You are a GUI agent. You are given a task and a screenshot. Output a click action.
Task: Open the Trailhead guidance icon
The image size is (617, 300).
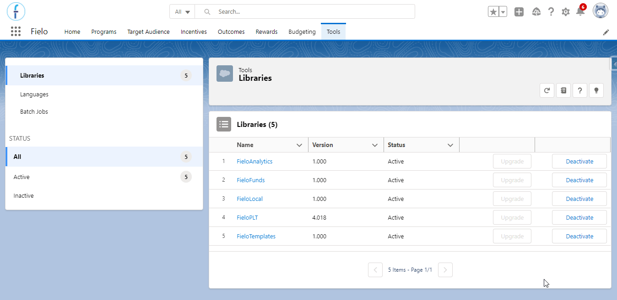click(x=536, y=12)
